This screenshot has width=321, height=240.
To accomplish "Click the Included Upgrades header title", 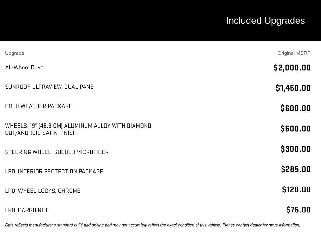I will pyautogui.click(x=265, y=21).
